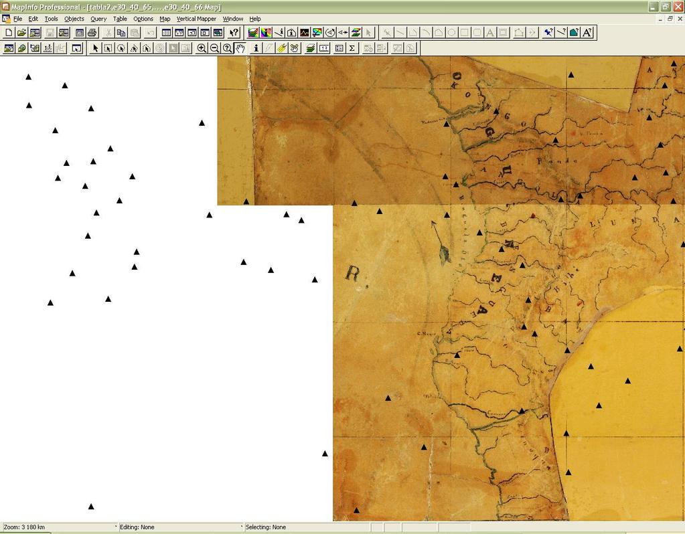Open Line Style icon
The height and width of the screenshot is (534, 685).
tap(561, 33)
